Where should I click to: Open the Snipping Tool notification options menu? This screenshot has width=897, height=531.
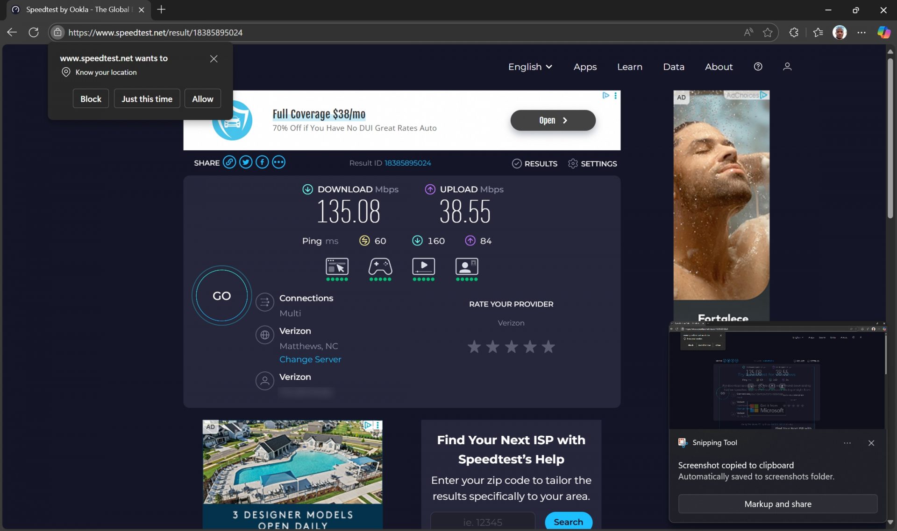(847, 443)
